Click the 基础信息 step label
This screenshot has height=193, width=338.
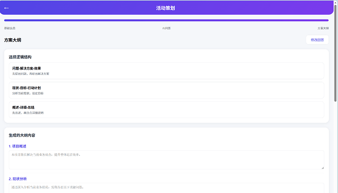(10, 28)
